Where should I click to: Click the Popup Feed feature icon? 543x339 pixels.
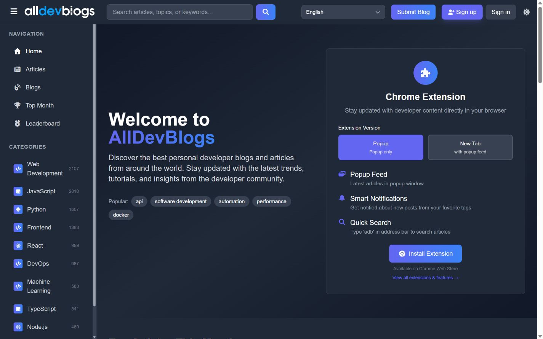click(342, 174)
